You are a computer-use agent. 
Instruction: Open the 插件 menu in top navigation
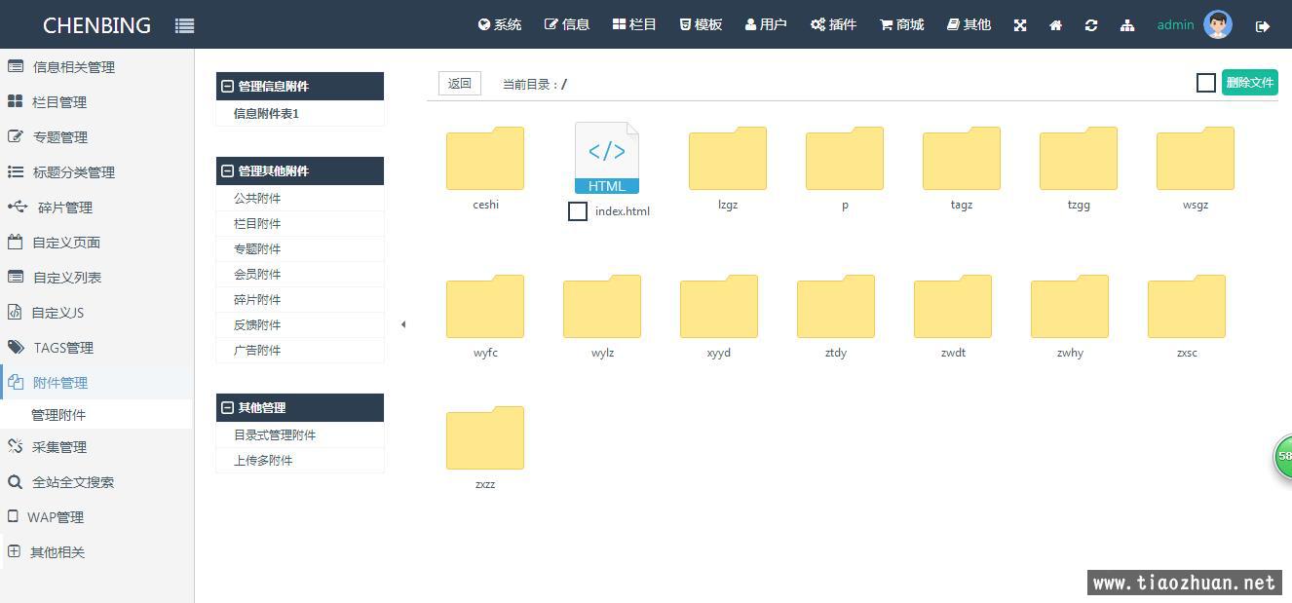[x=833, y=24]
